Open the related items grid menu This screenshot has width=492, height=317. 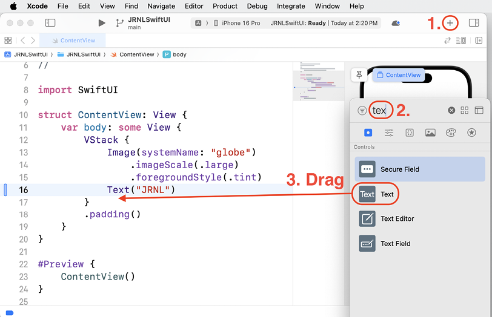pos(8,41)
